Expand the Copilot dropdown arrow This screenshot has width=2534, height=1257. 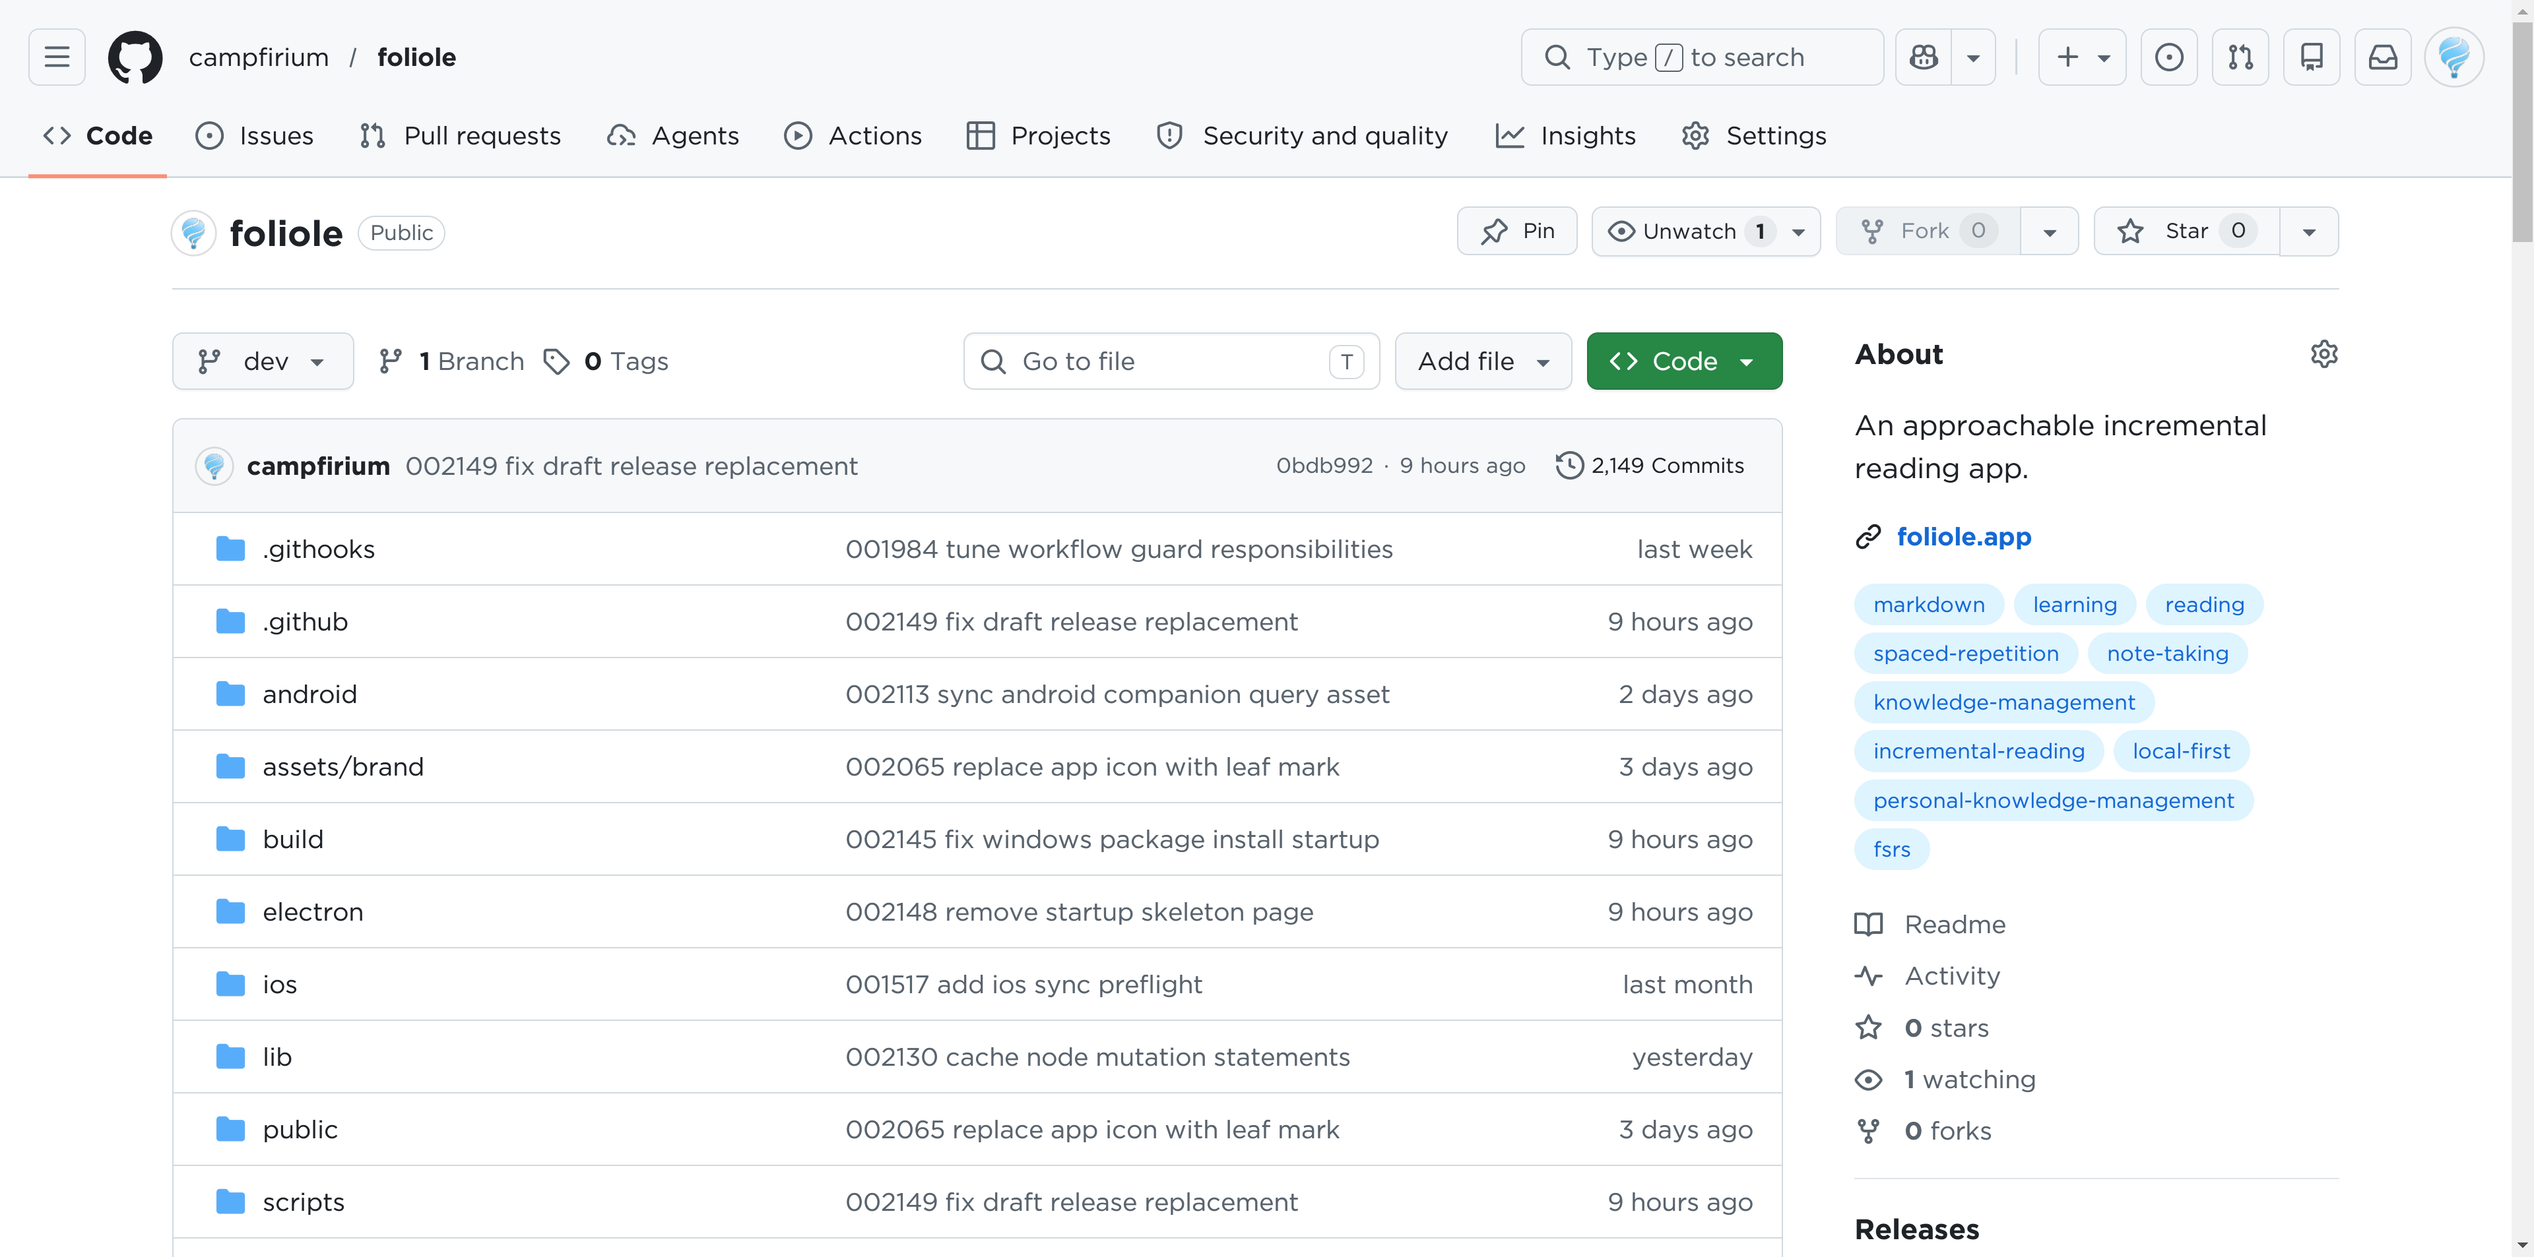point(1973,57)
